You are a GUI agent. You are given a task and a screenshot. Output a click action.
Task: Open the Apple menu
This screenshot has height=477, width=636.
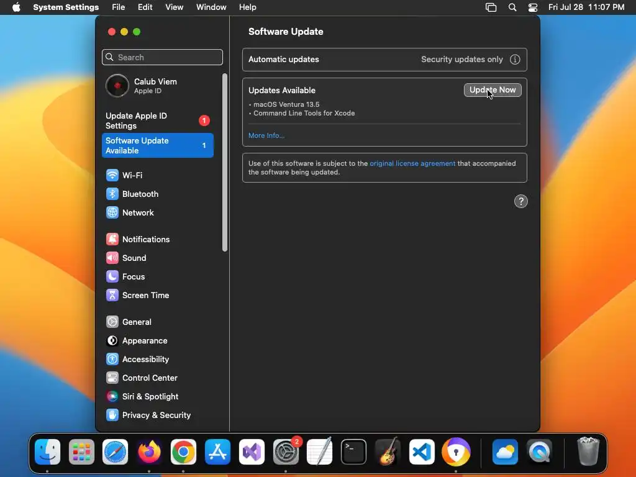point(16,7)
